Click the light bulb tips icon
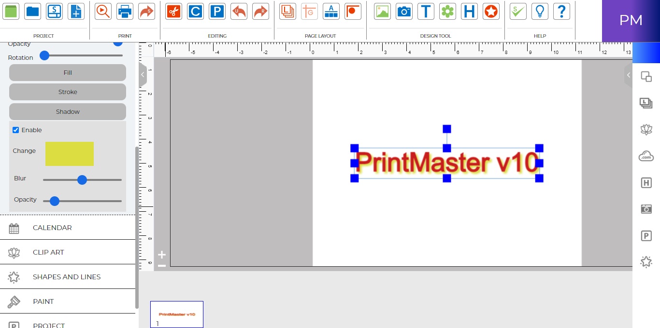 point(540,11)
